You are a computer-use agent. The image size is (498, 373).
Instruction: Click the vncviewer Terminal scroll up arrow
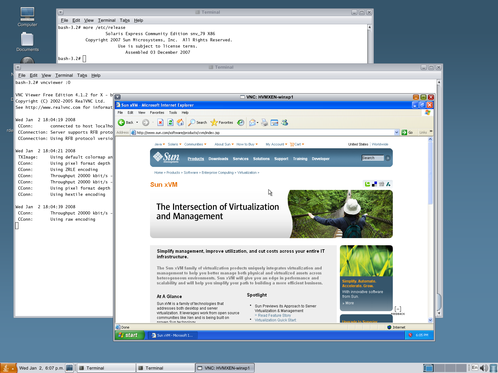tap(439, 82)
